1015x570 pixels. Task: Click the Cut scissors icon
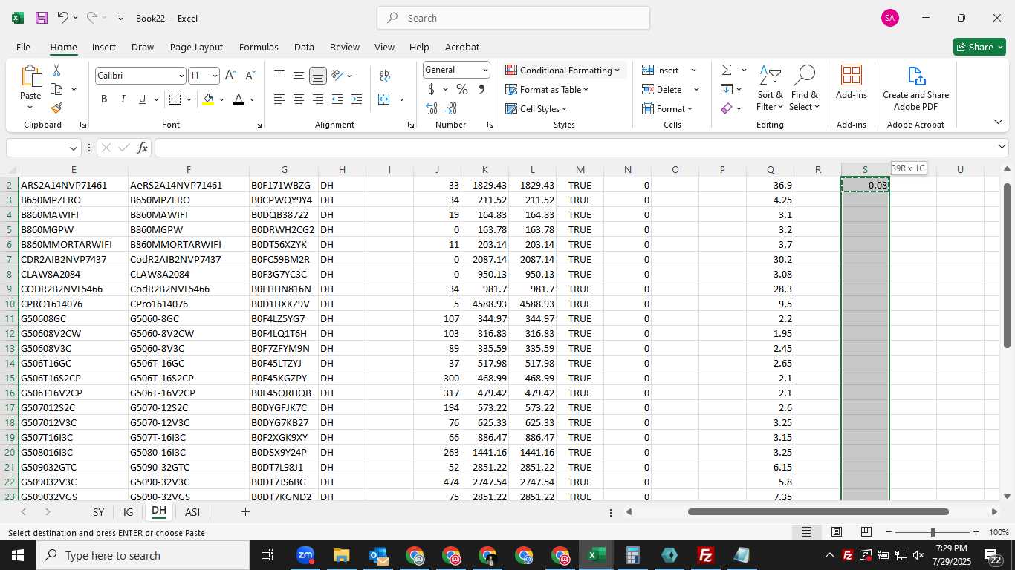click(x=56, y=71)
